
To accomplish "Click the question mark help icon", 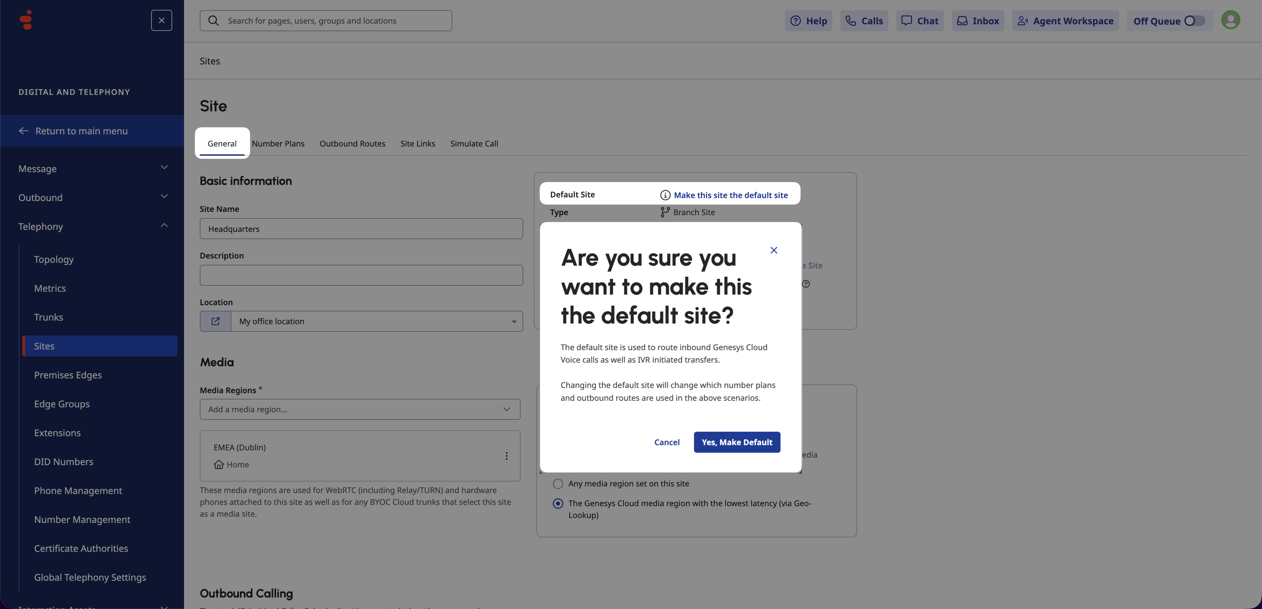I will [806, 284].
